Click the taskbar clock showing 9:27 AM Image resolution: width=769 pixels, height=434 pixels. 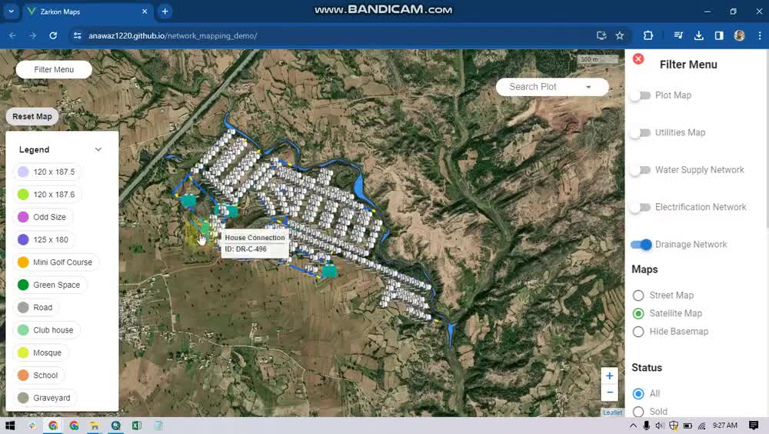tap(725, 426)
